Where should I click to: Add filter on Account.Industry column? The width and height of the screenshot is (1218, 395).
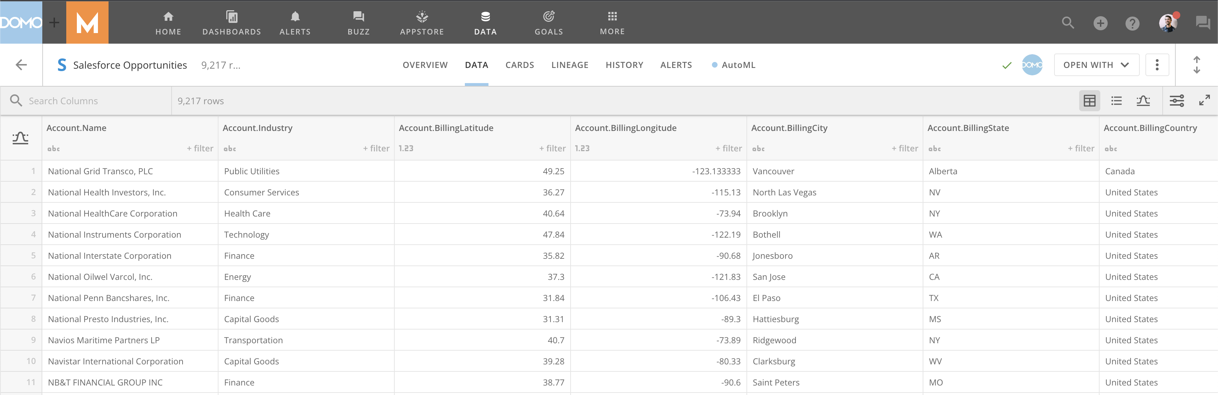click(x=376, y=148)
